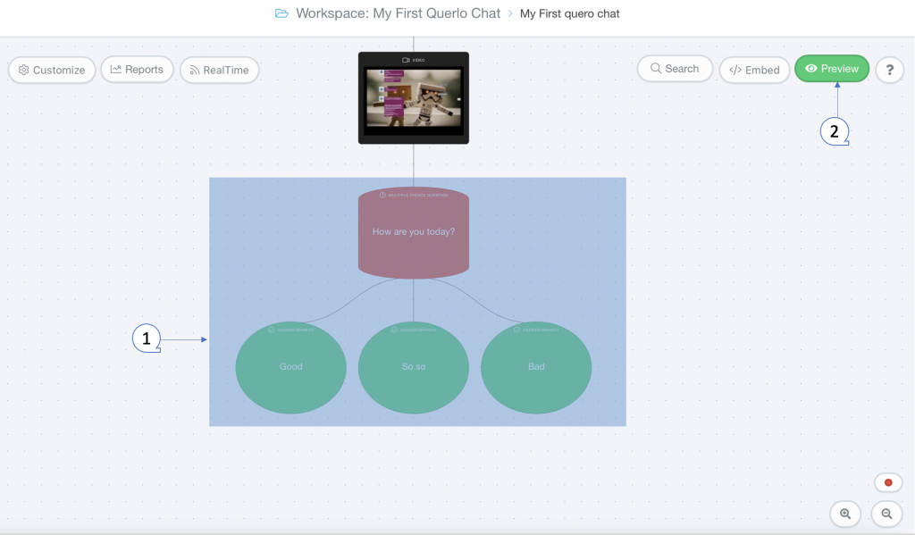Select the How are you today? question node
The height and width of the screenshot is (535, 915).
click(x=413, y=232)
